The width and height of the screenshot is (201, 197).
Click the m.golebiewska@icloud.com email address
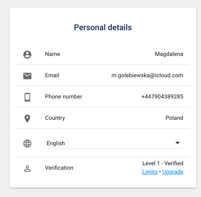[147, 76]
